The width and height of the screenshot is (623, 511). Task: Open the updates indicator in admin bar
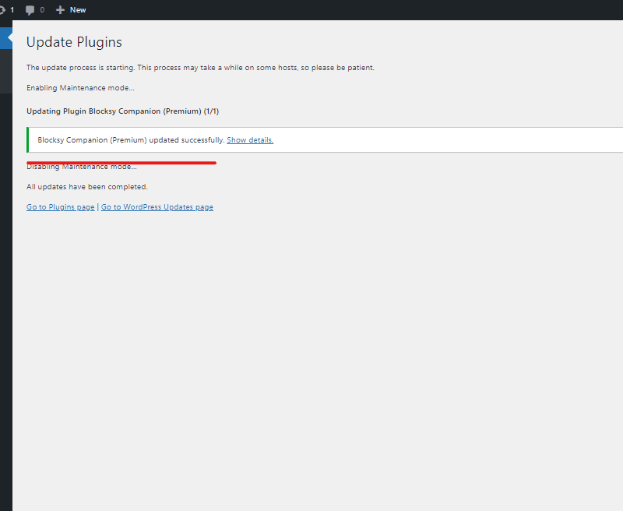(7, 10)
